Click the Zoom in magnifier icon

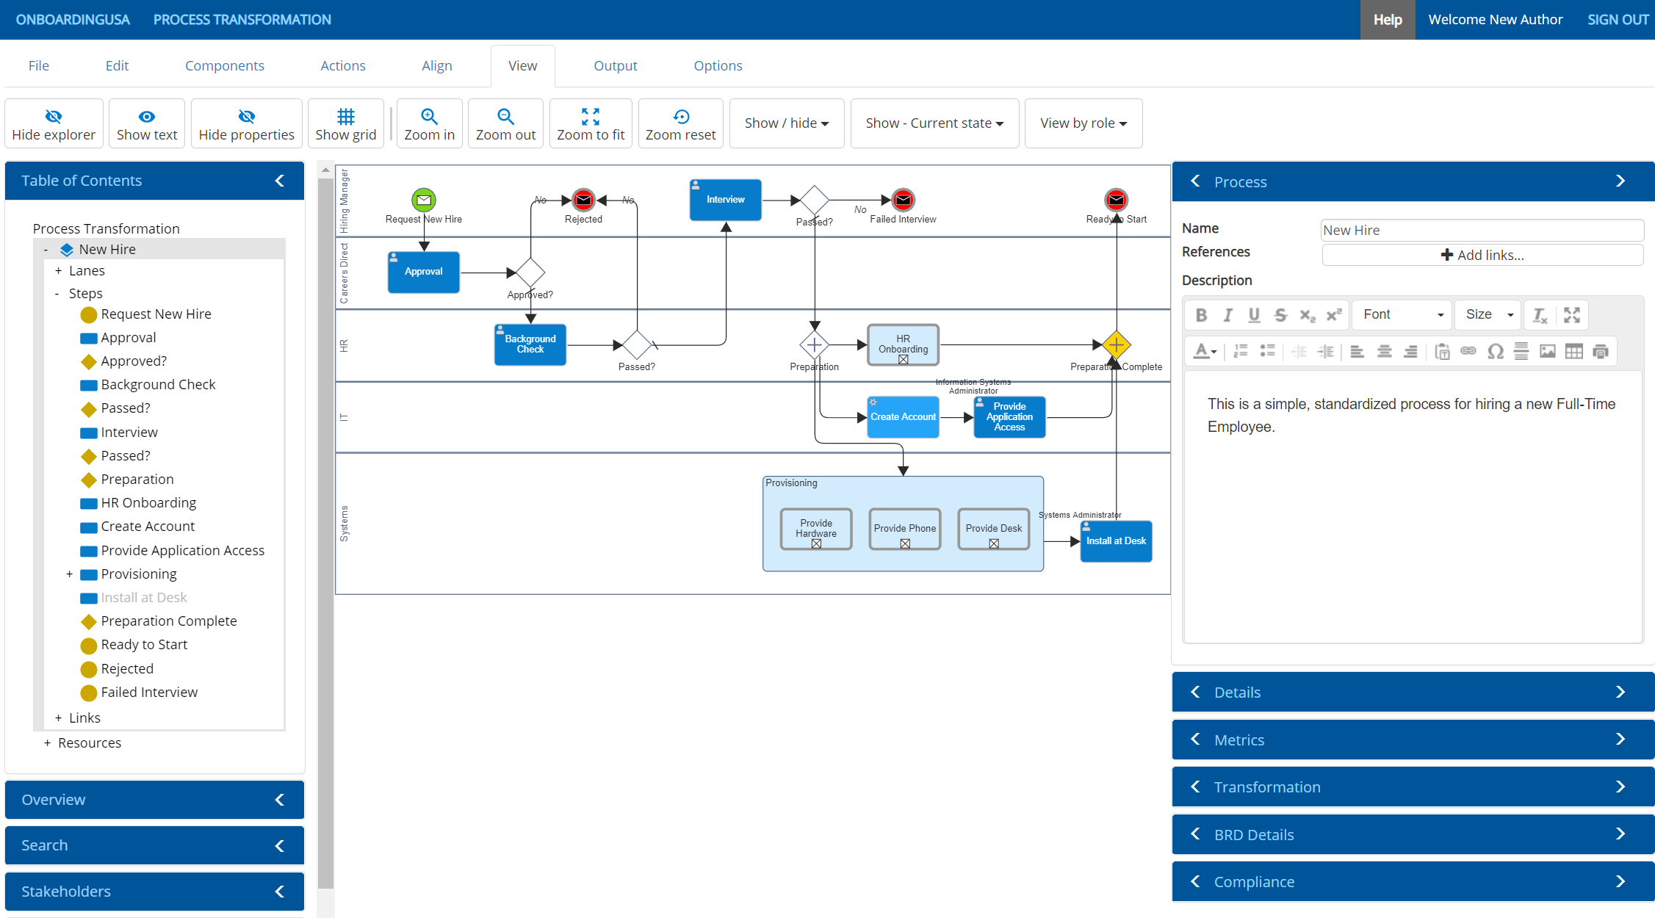[x=429, y=116]
